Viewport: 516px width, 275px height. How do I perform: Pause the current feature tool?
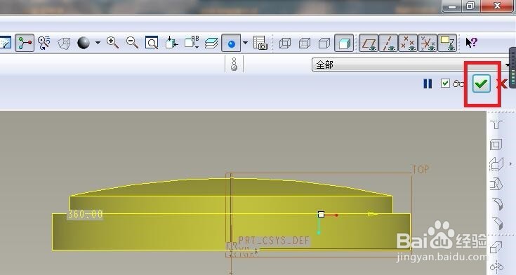pos(428,84)
